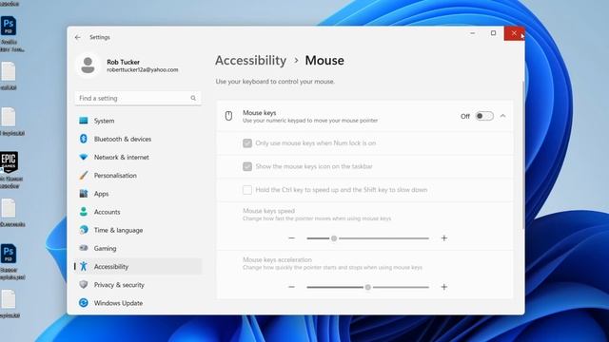Image resolution: width=609 pixels, height=342 pixels.
Task: Open Bluetooth & devices settings
Action: click(x=138, y=139)
